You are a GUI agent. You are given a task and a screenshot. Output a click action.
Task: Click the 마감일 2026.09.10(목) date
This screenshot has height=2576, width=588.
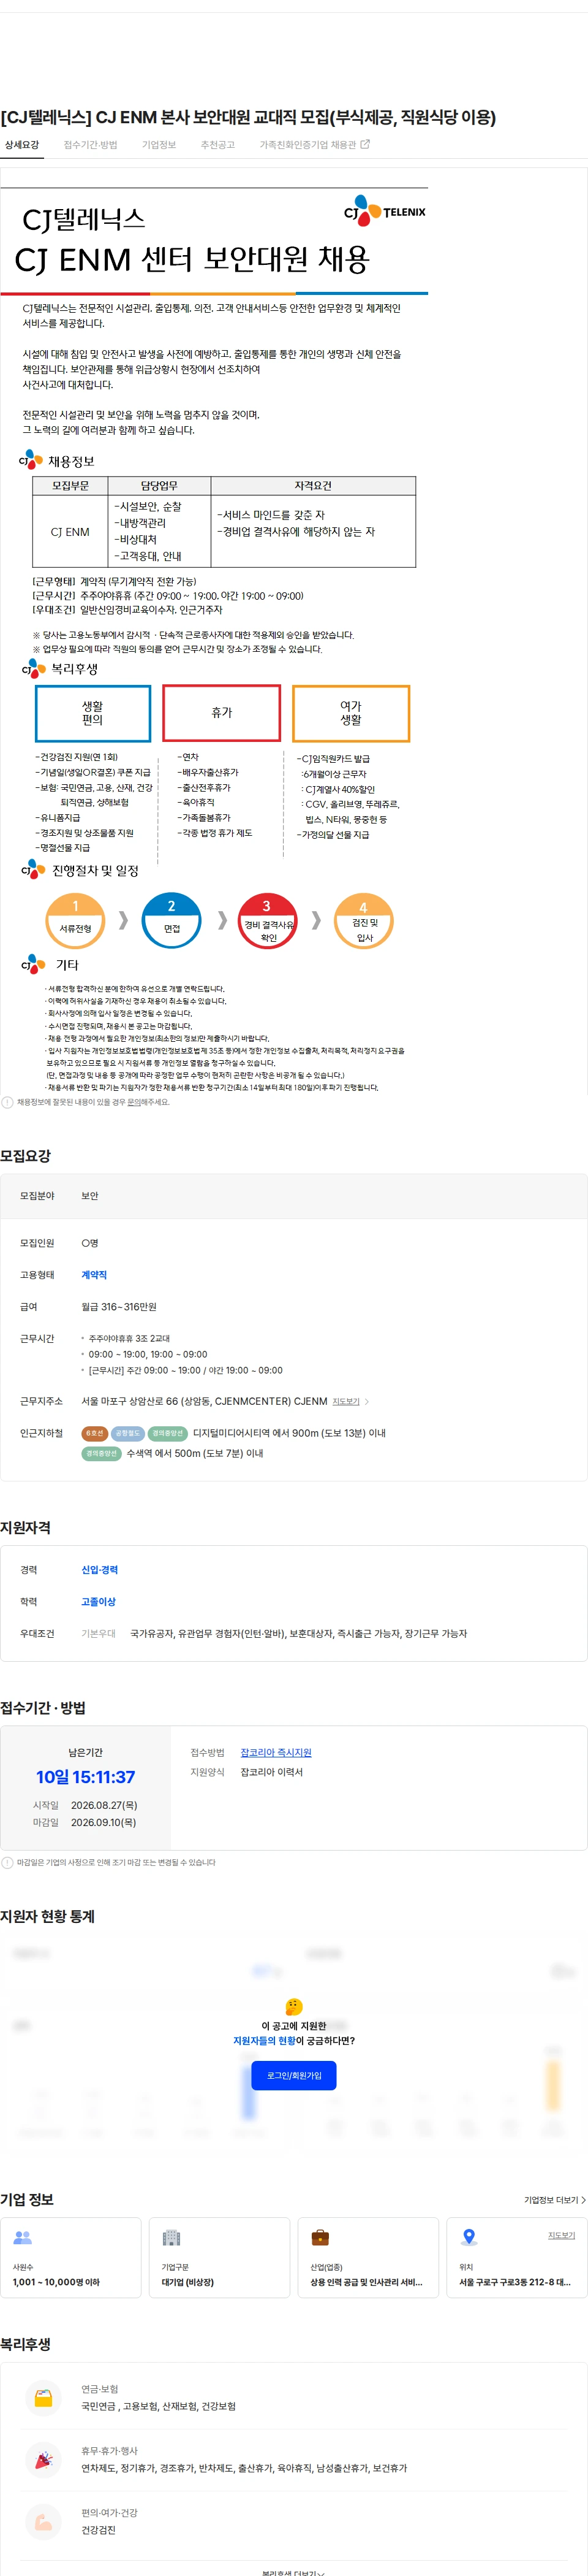(85, 1822)
